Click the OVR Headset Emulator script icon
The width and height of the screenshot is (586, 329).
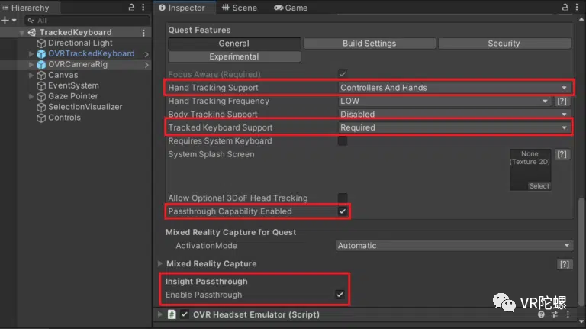tap(172, 314)
